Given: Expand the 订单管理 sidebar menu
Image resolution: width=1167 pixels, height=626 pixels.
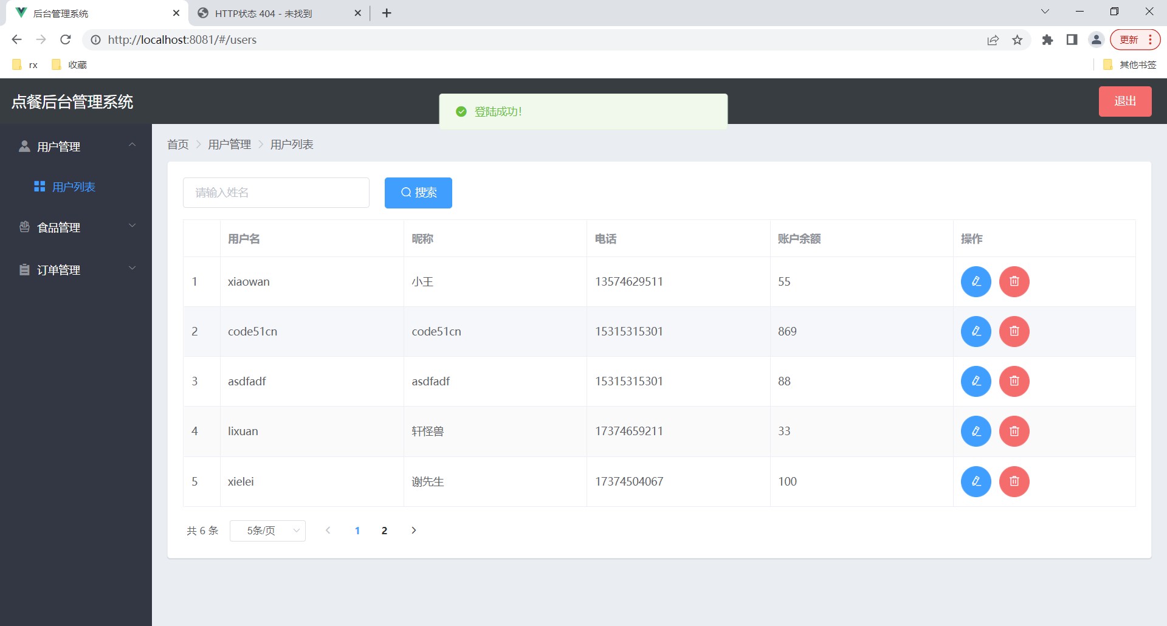Looking at the screenshot, I should (75, 270).
